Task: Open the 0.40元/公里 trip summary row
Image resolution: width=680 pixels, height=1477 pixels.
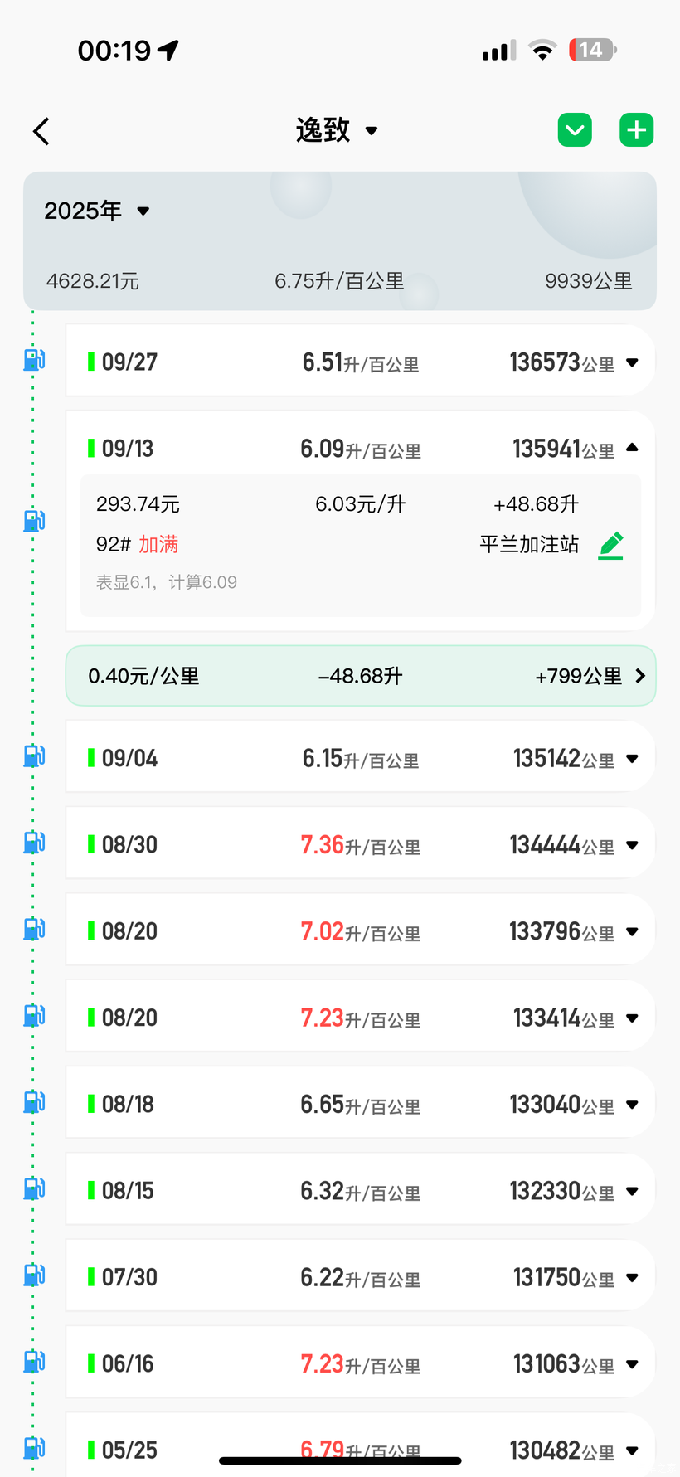Action: [360, 676]
